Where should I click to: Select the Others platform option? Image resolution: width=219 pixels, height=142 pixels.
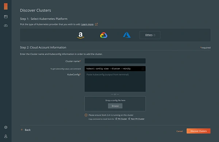pos(150,35)
